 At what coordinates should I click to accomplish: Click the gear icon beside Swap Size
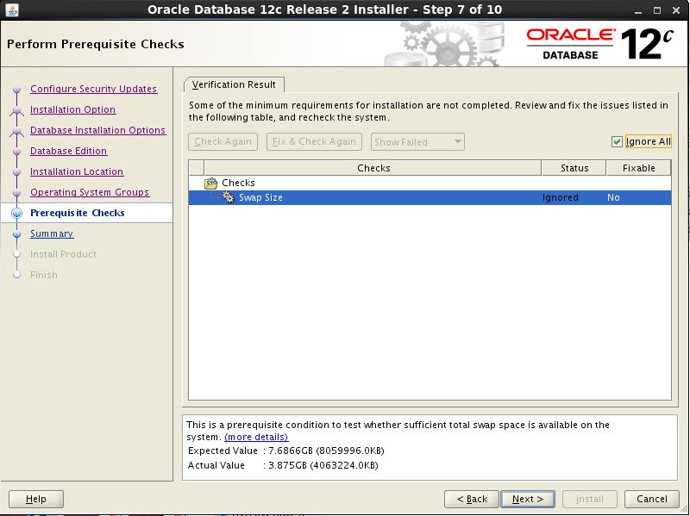point(228,197)
